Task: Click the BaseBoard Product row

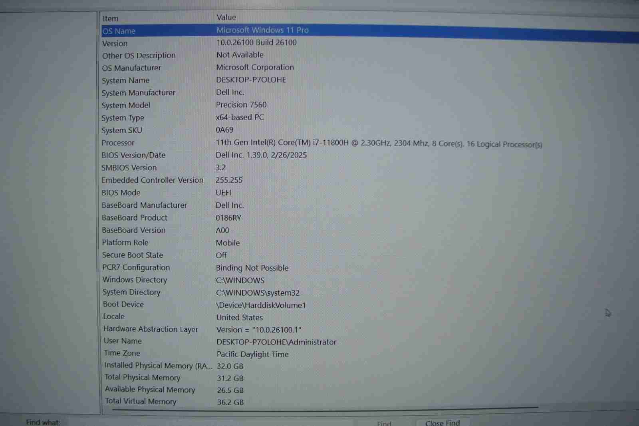Action: tap(135, 218)
